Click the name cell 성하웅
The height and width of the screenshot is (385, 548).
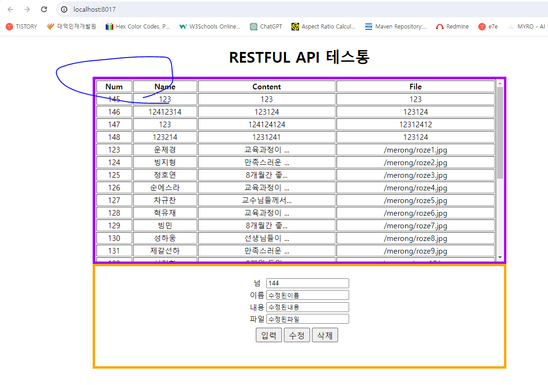point(165,238)
